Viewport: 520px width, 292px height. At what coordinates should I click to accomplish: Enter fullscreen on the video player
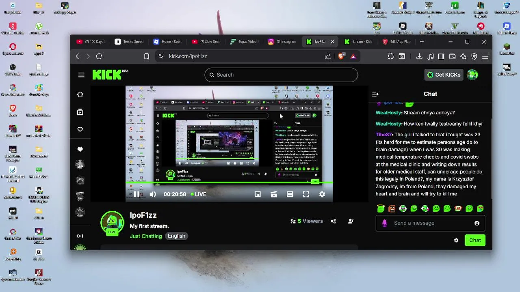pos(306,194)
